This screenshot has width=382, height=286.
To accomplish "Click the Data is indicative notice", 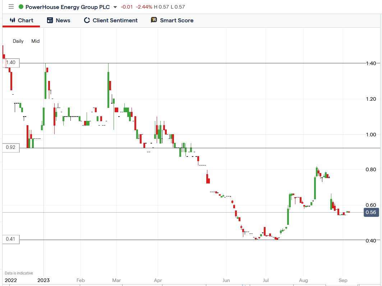I will click(19, 273).
